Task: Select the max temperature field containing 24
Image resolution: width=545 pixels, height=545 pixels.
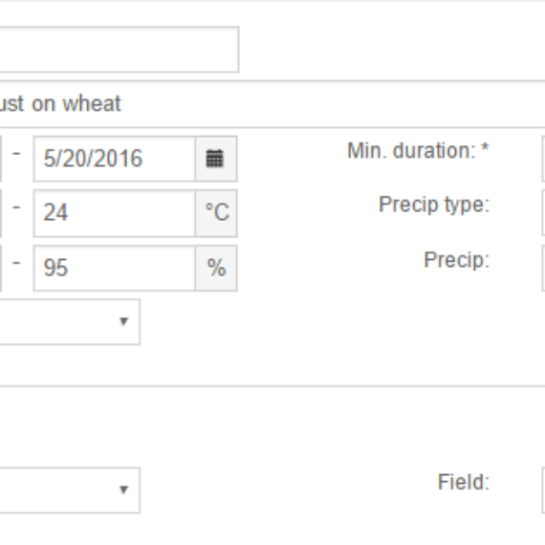Action: [115, 213]
